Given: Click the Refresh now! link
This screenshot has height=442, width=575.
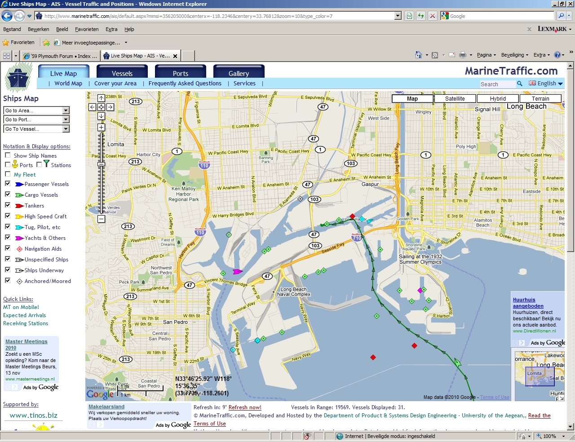Looking at the screenshot, I should click(245, 407).
